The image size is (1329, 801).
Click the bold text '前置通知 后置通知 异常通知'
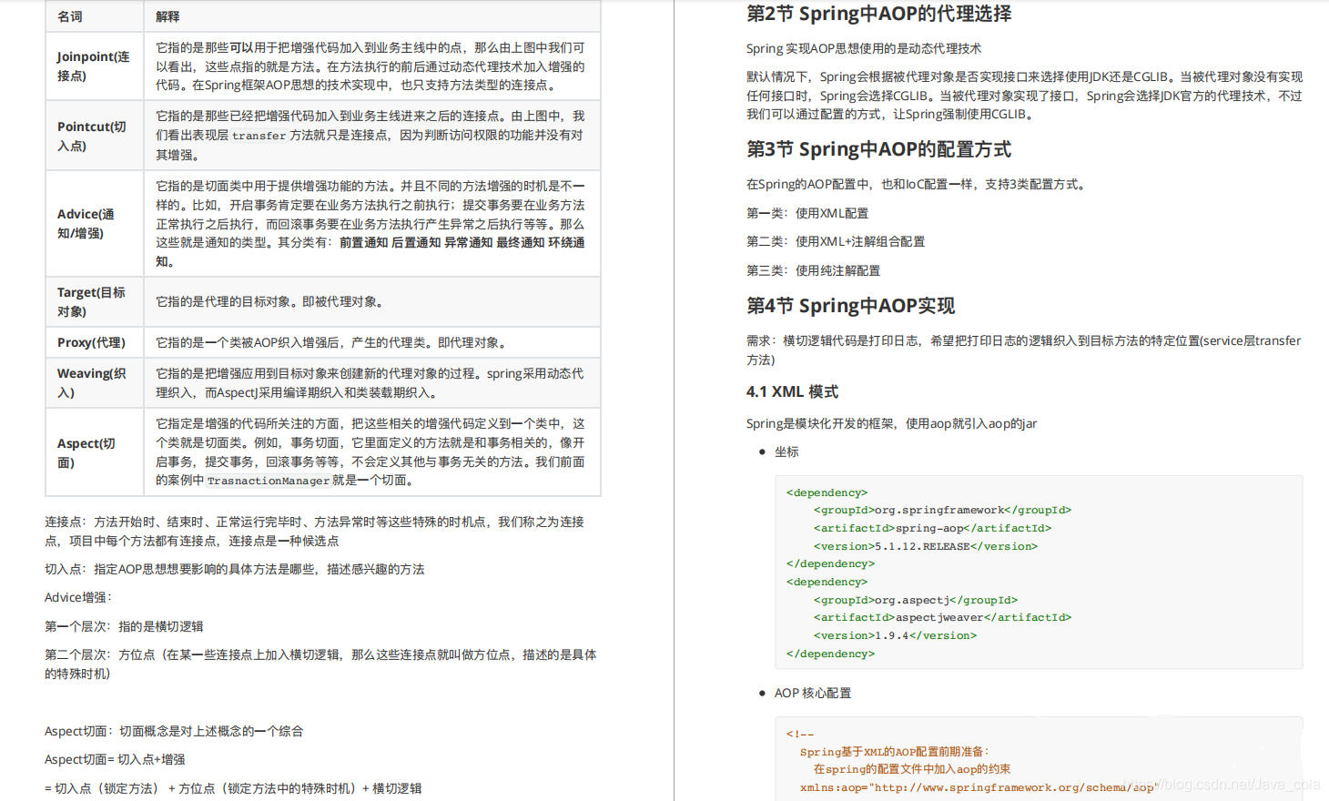(416, 242)
